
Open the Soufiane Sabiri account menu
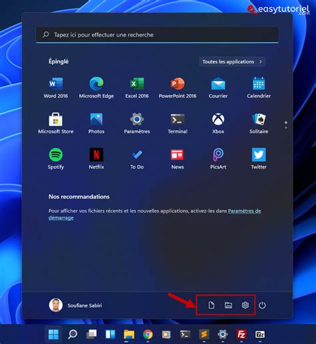click(75, 305)
